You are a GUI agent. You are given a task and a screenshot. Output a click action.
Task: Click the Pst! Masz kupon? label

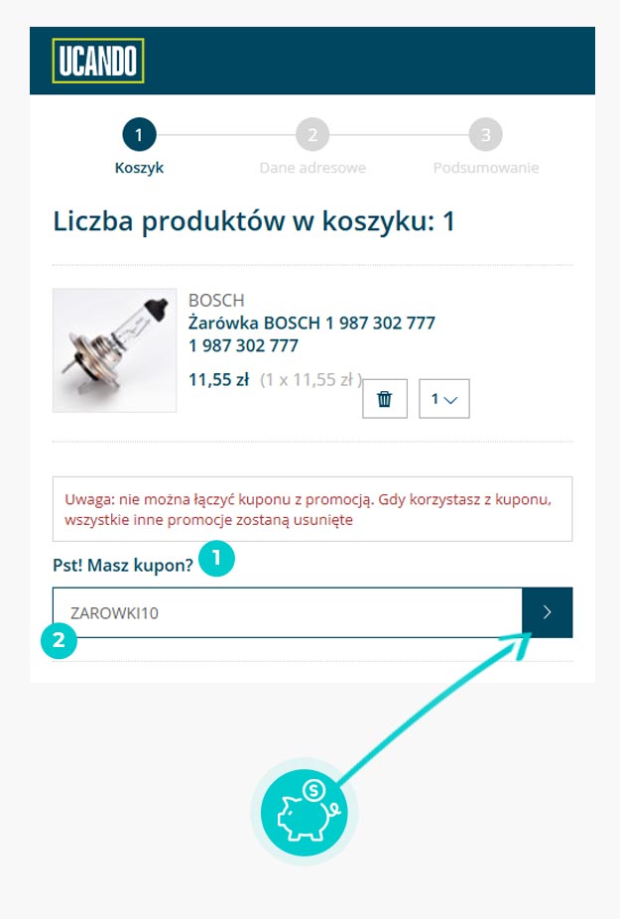coord(122,565)
